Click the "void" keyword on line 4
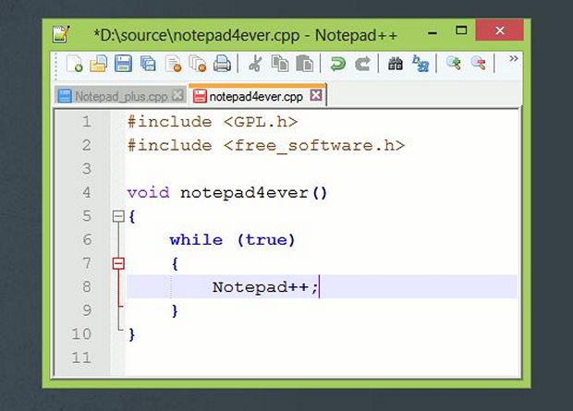Screen dimensions: 573x411 tap(149, 192)
